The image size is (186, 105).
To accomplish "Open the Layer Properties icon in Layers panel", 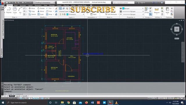I will tap(60, 8).
